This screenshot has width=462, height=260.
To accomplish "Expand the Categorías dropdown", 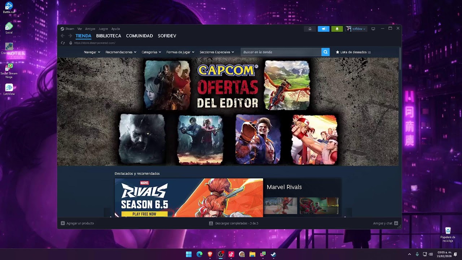I will [151, 52].
